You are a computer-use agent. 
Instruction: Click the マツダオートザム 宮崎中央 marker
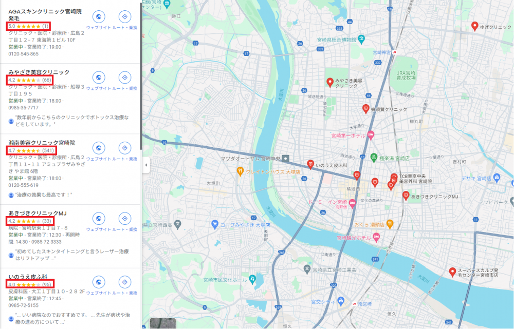285,159
